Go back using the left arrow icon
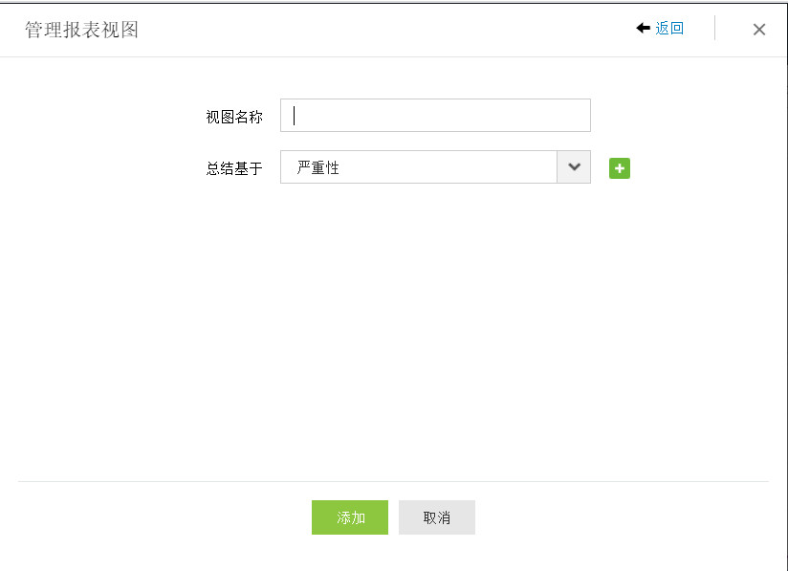 click(643, 29)
